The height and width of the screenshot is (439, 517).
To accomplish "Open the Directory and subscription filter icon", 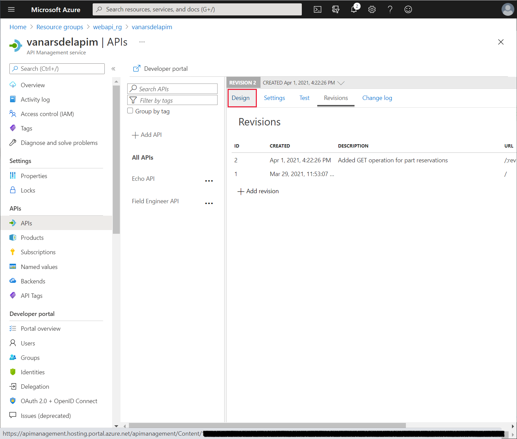I will (x=335, y=9).
